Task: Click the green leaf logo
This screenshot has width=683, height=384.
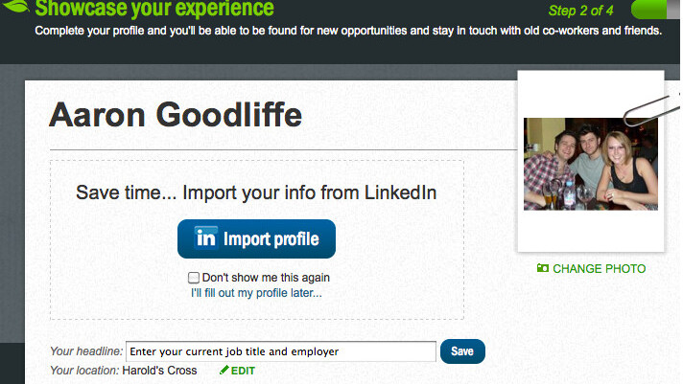Action: click(x=13, y=8)
